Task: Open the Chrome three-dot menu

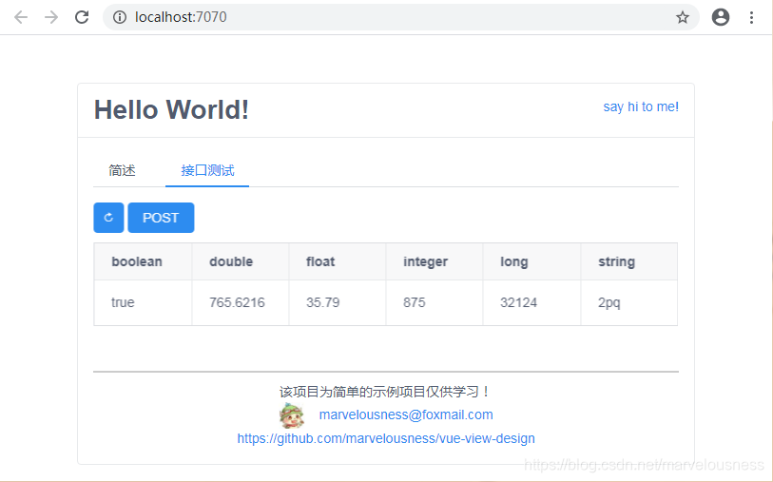Action: [x=751, y=18]
